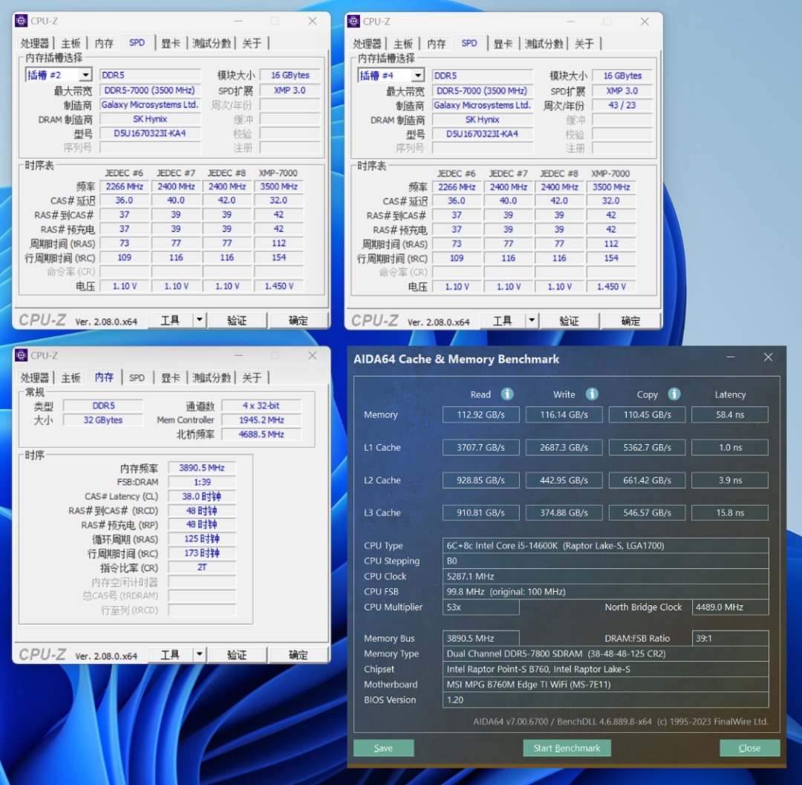Click 工具 button in memory window
This screenshot has height=785, width=802.
click(170, 654)
